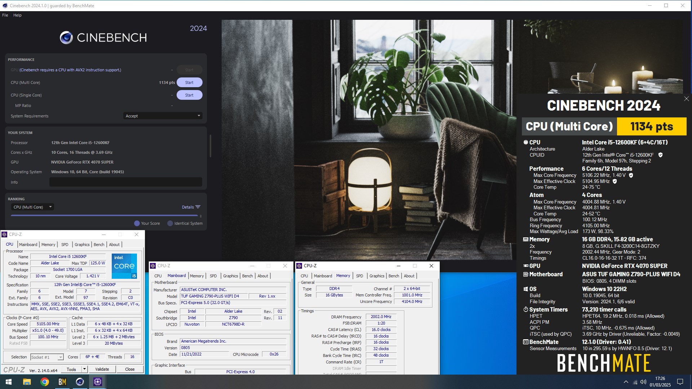Click the GPU section icon in BenchMate panel
Screen dimensions: 692x389
(x=525, y=266)
